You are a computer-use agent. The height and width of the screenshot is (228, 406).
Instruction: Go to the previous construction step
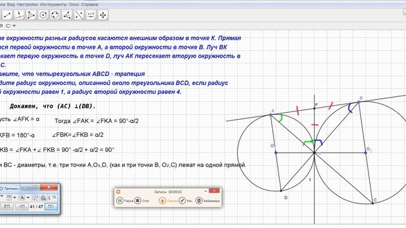tap(22, 206)
